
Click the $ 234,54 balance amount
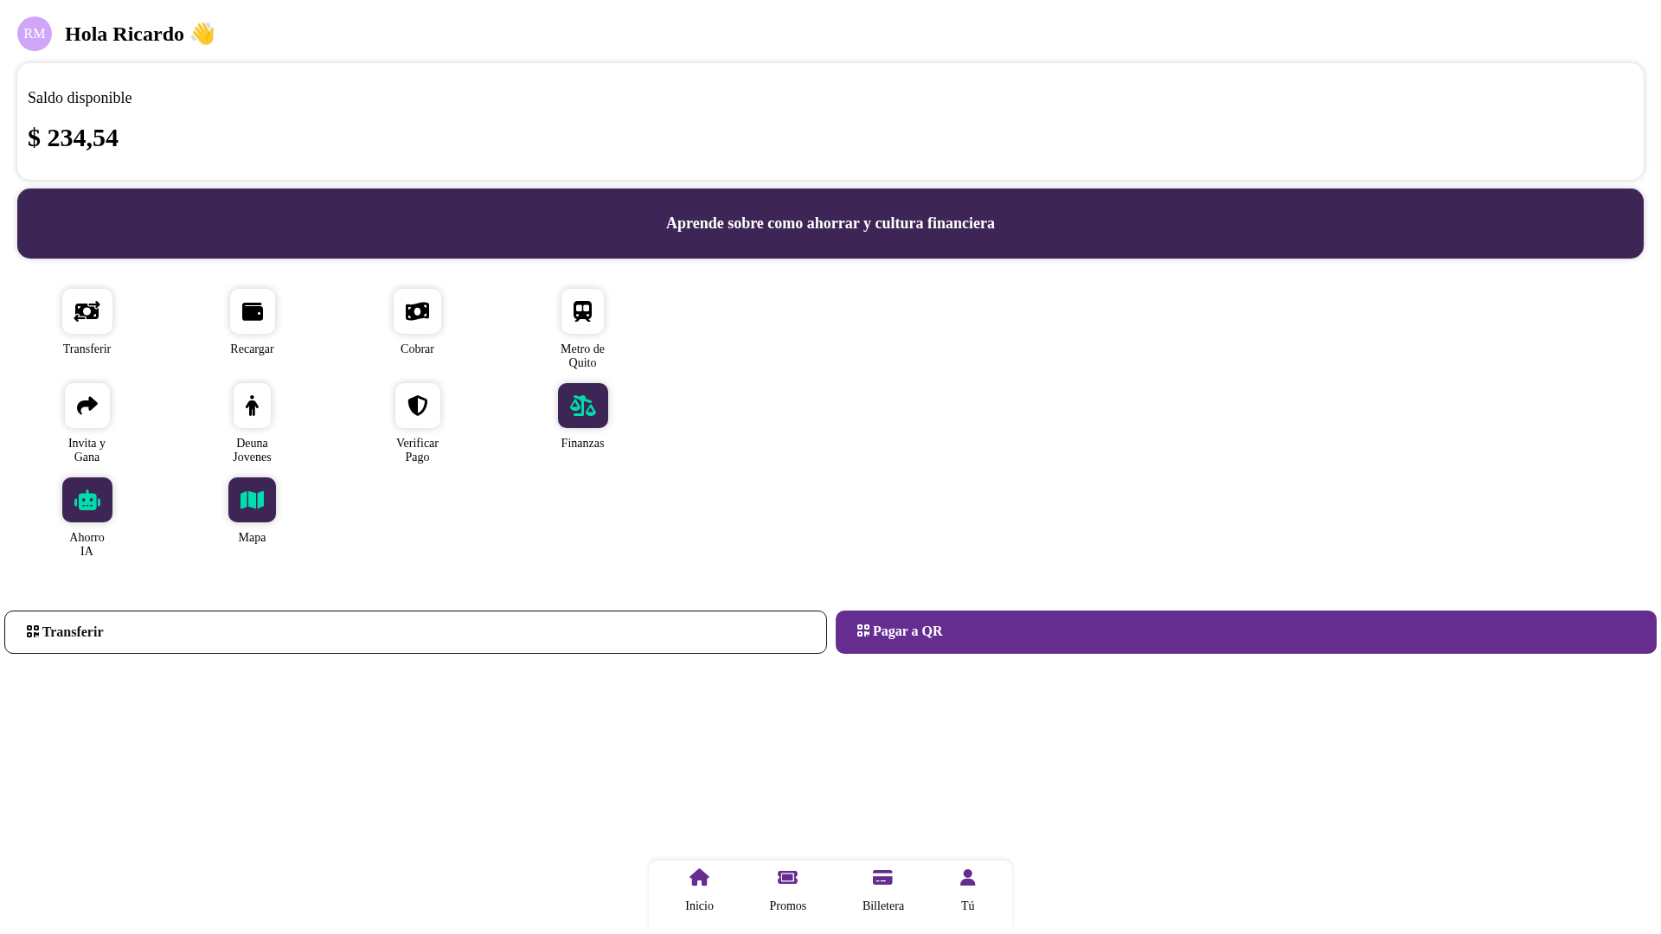[73, 138]
